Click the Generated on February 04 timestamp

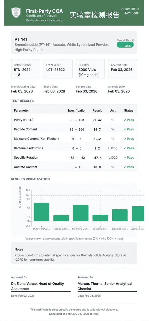pyautogui.click(x=74, y=314)
